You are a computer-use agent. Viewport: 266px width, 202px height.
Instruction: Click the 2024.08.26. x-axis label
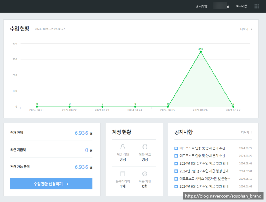[x=200, y=110]
